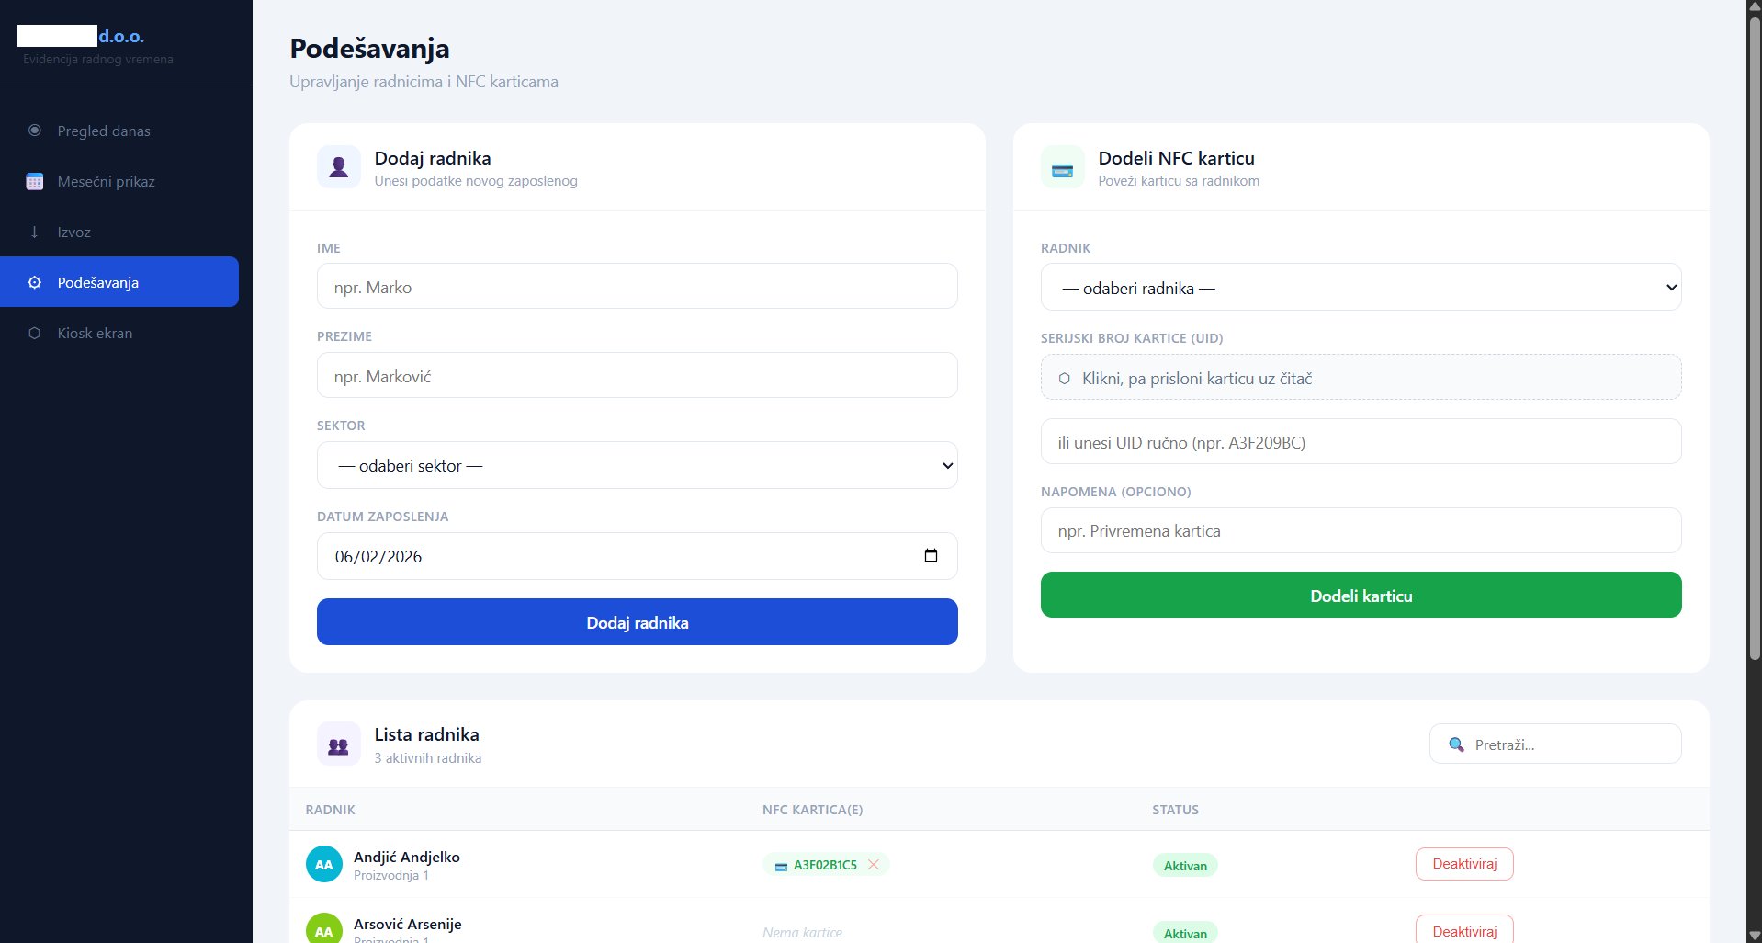Click the NFC card icon in Dodeli NFC karticu
Screen dimensions: 1762x943
pos(1063,167)
